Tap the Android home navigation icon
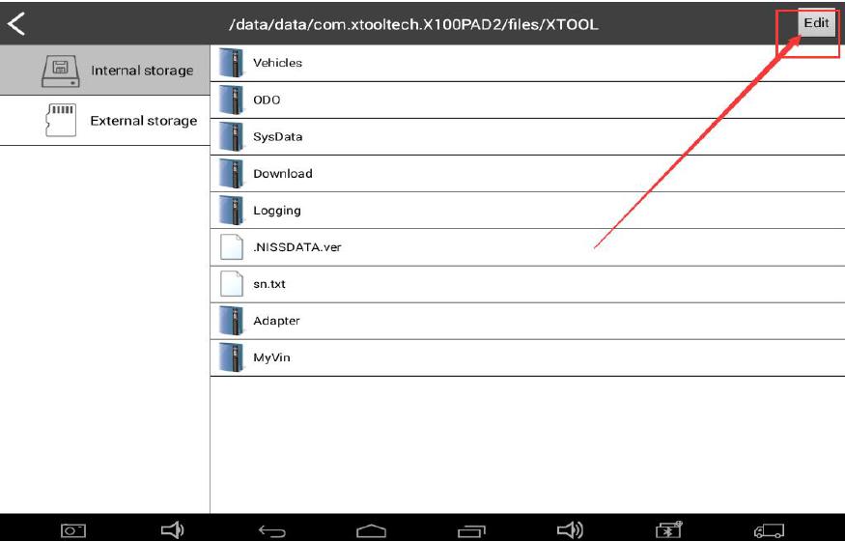Viewport: 845px width, 542px height. coord(371,531)
